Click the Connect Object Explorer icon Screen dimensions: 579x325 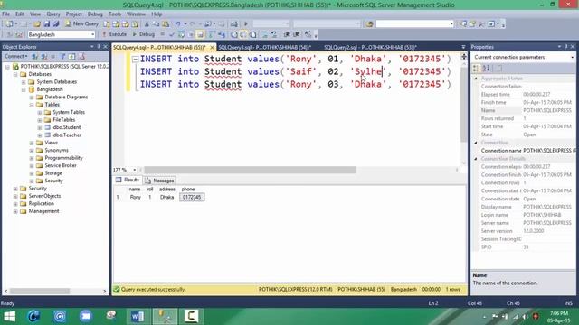(x=34, y=56)
